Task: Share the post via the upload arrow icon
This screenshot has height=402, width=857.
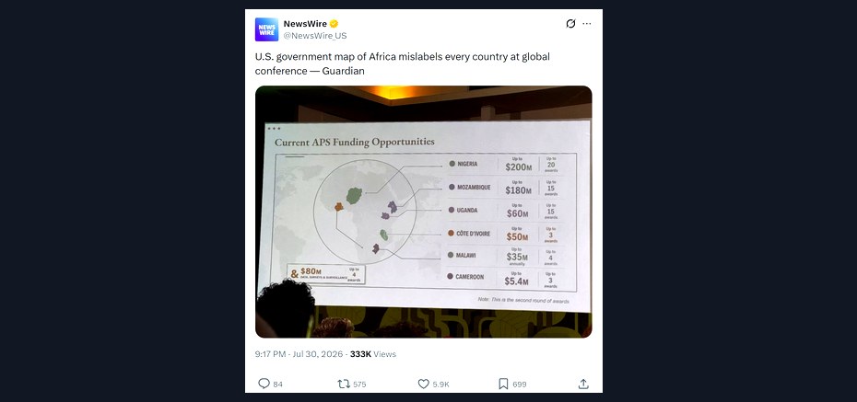Action: pyautogui.click(x=583, y=384)
